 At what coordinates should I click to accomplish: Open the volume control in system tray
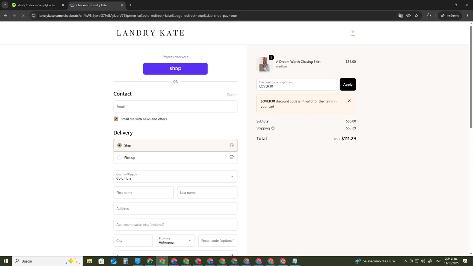pyautogui.click(x=423, y=261)
